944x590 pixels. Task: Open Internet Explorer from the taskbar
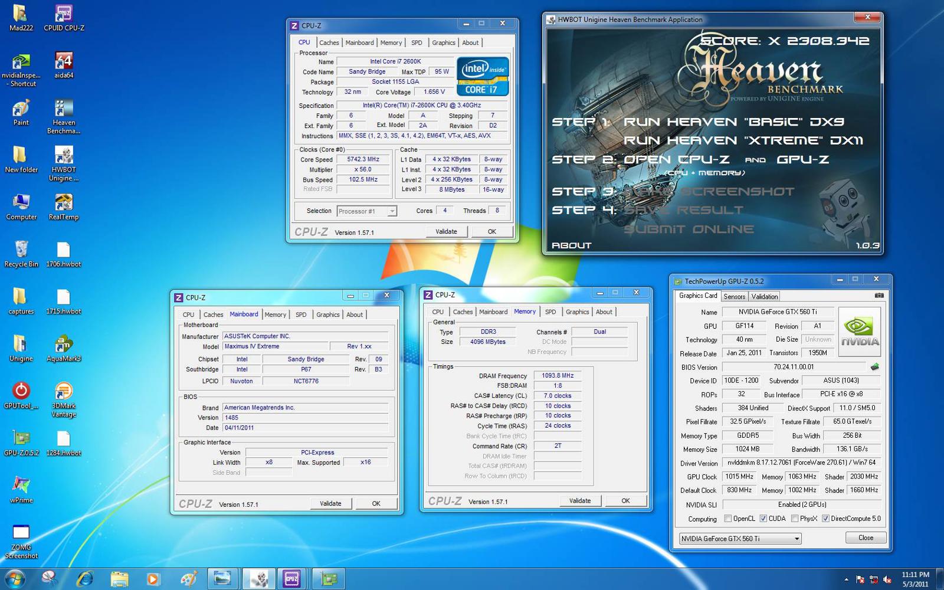tap(84, 579)
